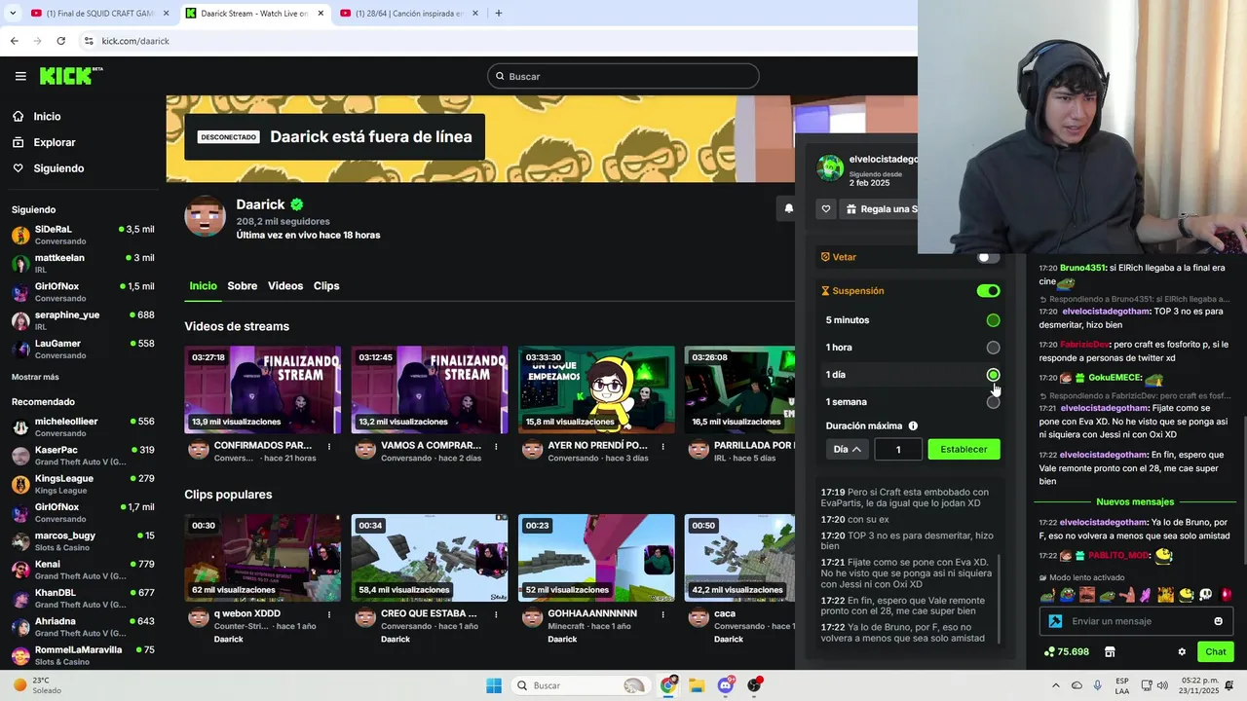Click the notification bell beside Daarick
The width and height of the screenshot is (1247, 701).
788,208
